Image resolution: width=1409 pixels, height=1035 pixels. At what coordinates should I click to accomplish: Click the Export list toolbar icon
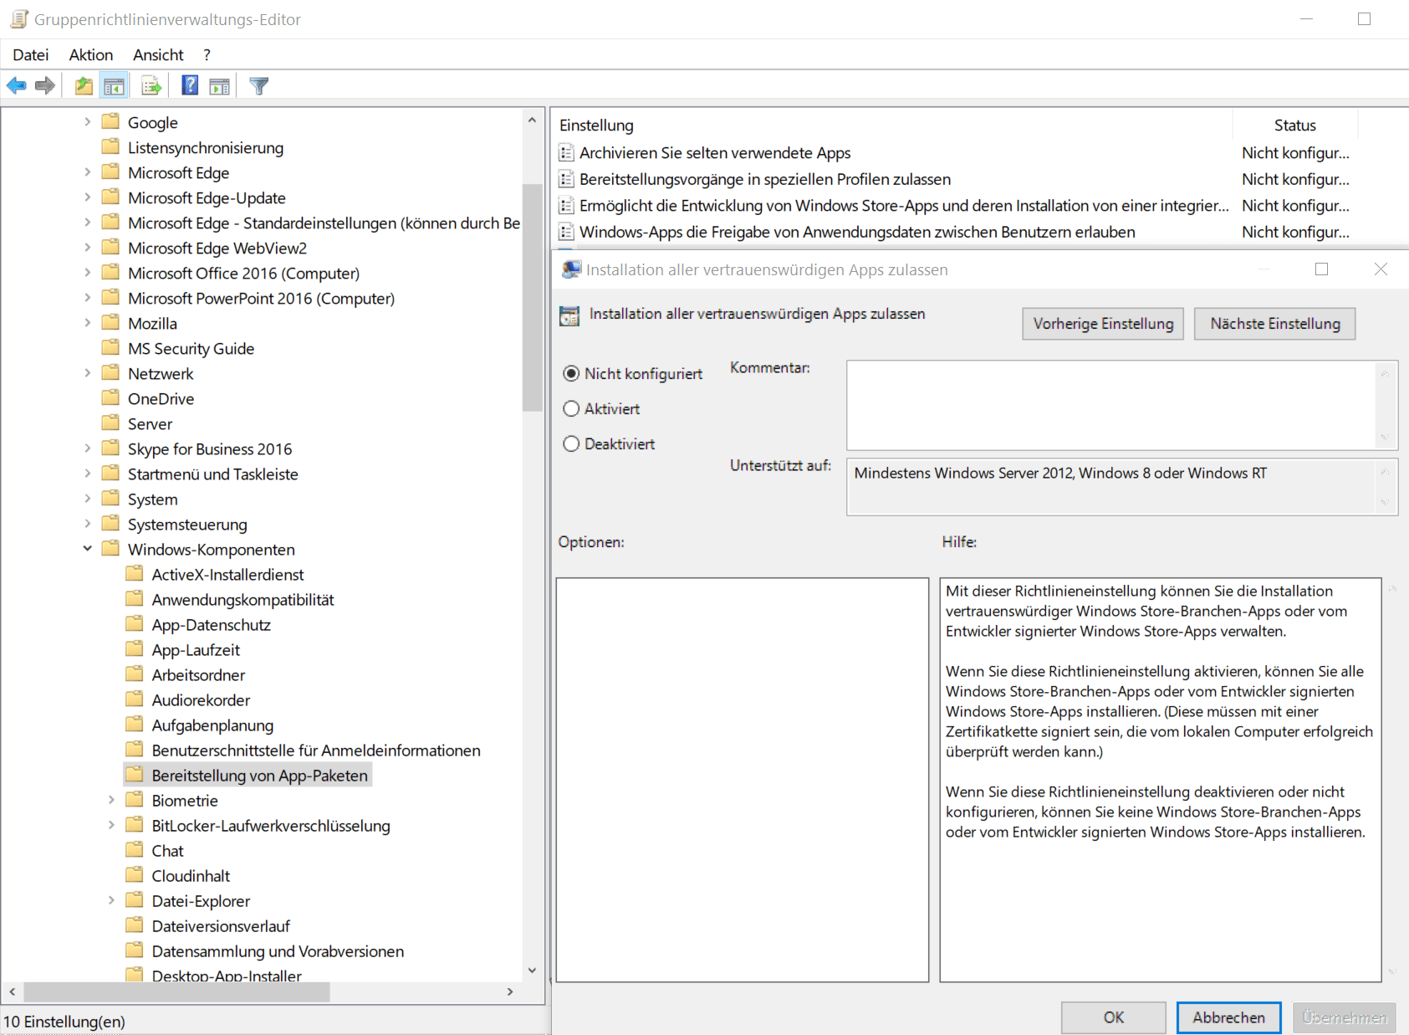151,85
